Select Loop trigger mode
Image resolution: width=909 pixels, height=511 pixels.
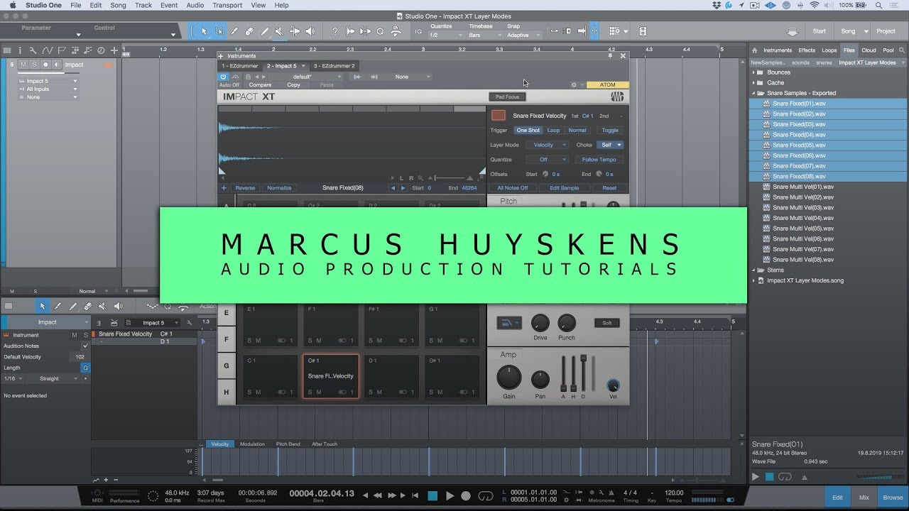coord(553,131)
